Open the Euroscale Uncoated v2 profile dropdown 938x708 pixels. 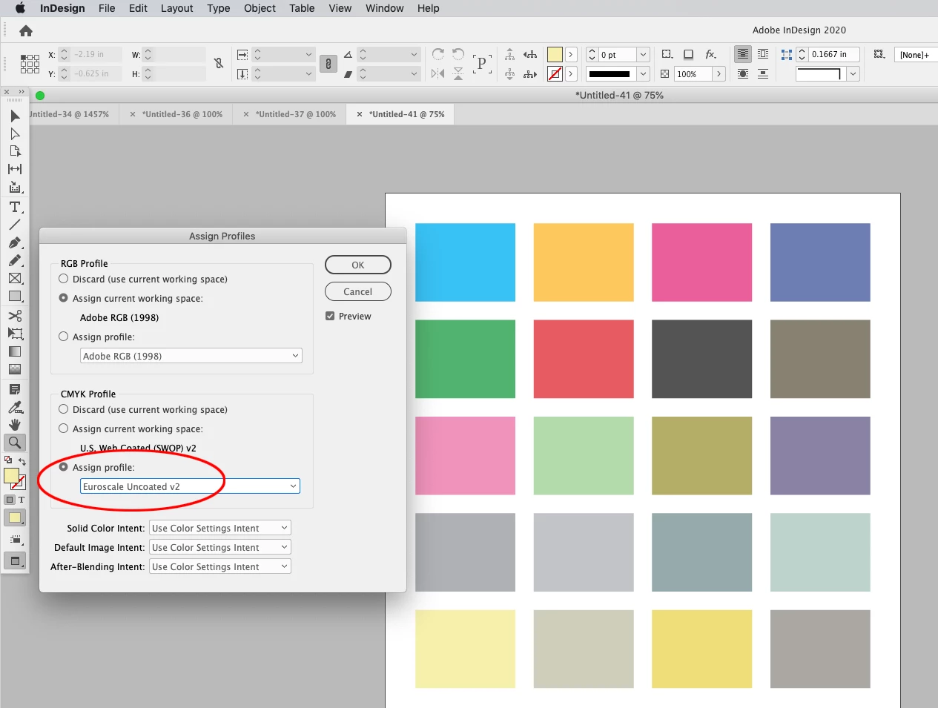(x=190, y=486)
